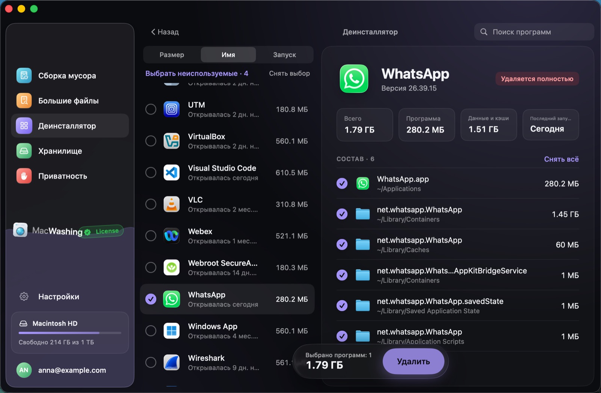Click the Удалить button
Image resolution: width=601 pixels, height=393 pixels.
(414, 361)
